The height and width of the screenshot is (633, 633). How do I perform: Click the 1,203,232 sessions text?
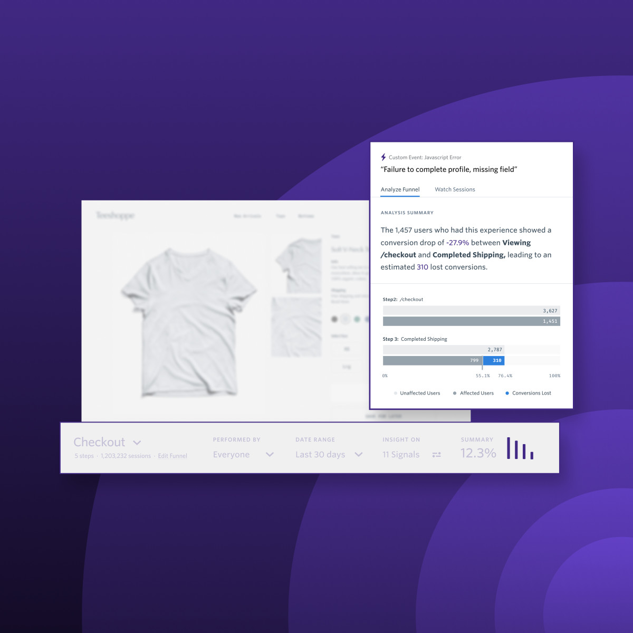pos(126,456)
